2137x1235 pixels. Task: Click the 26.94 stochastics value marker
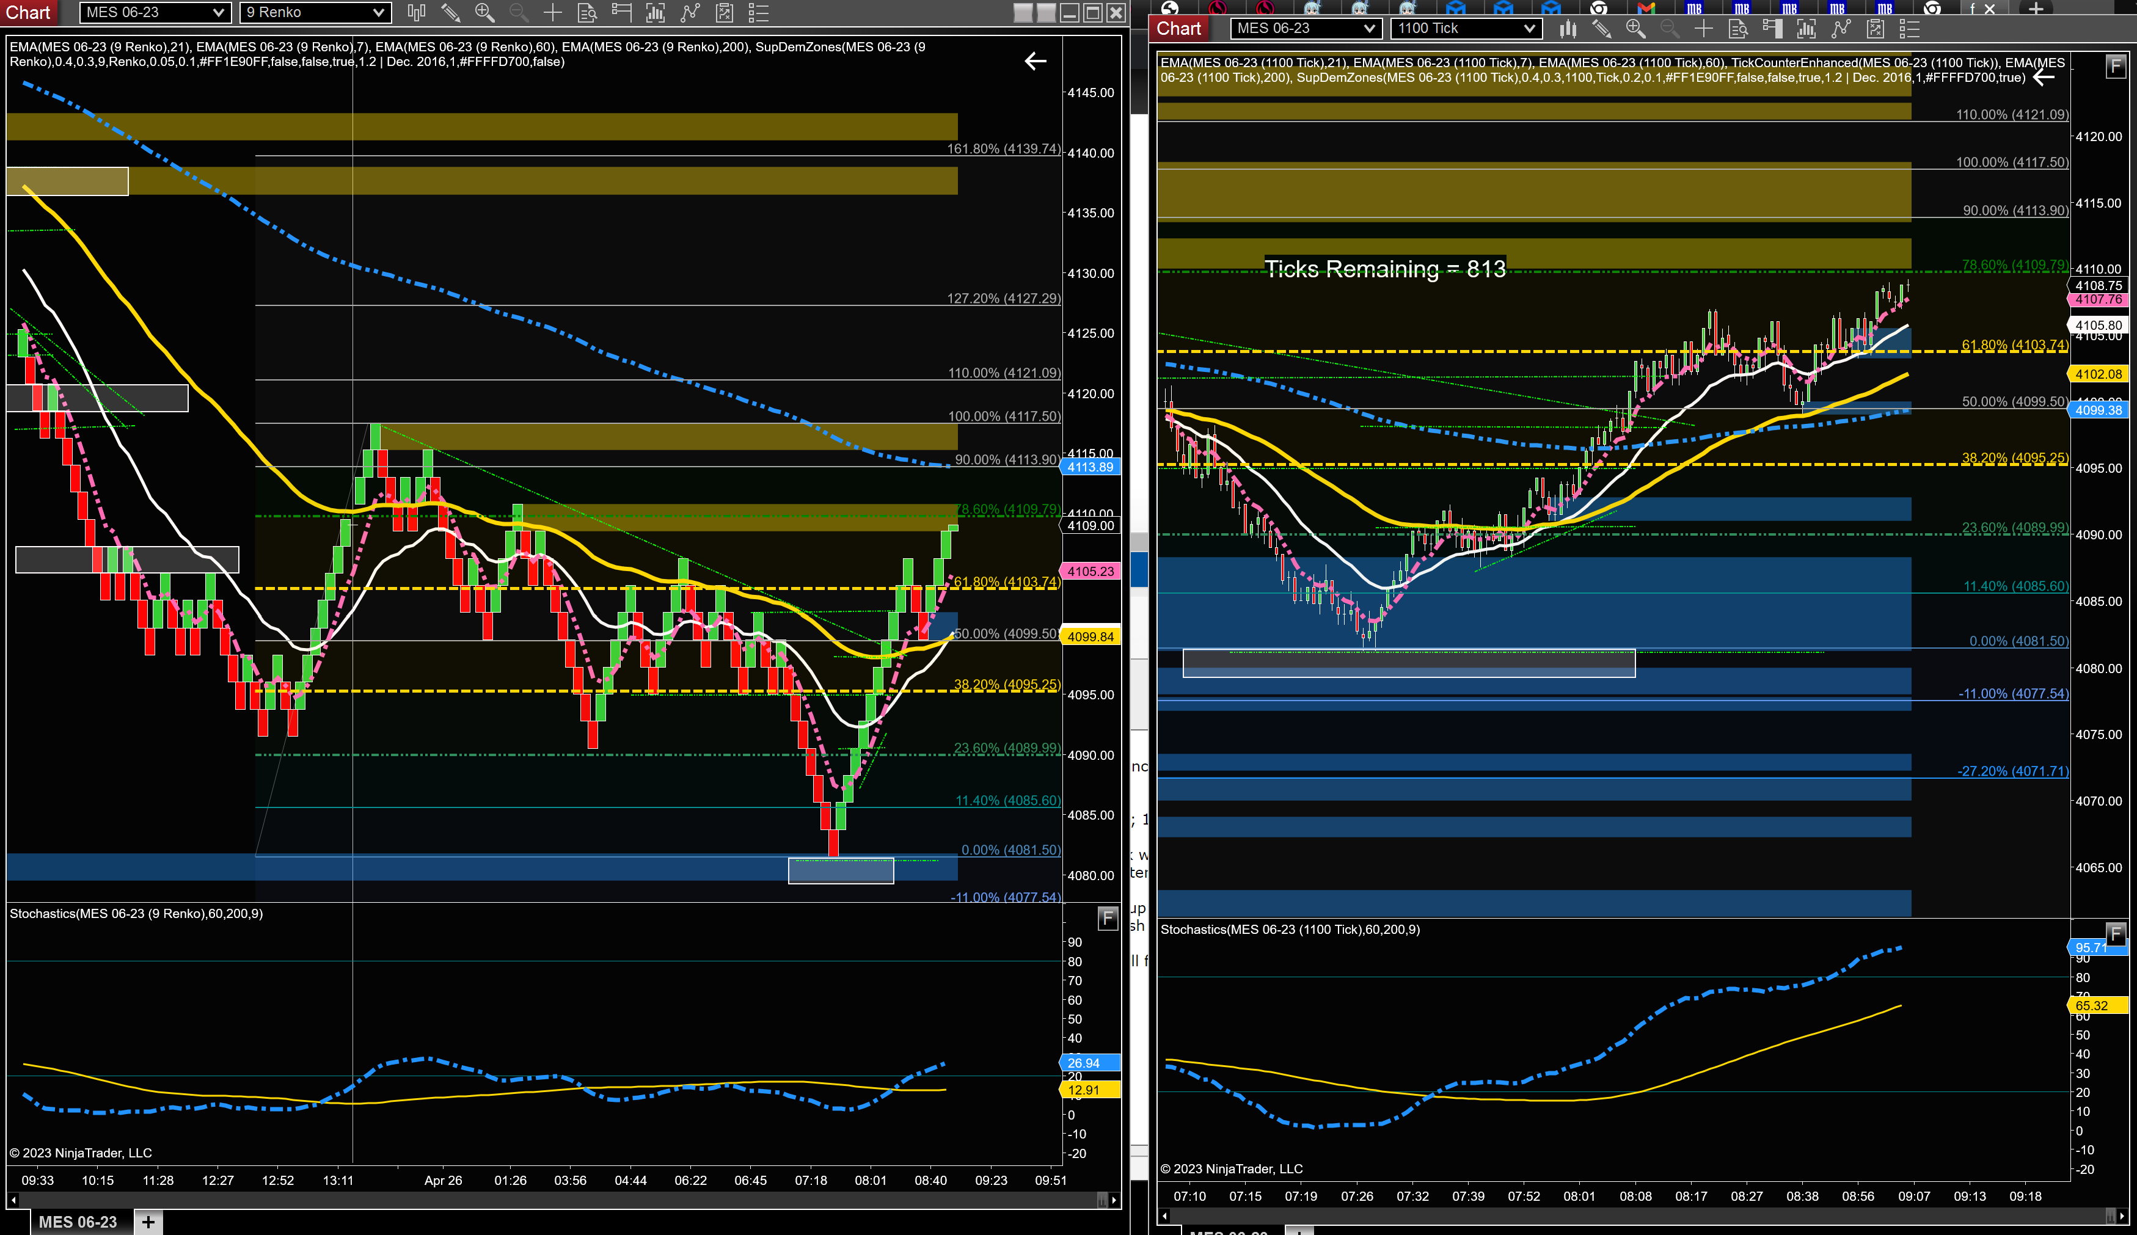(1090, 1063)
